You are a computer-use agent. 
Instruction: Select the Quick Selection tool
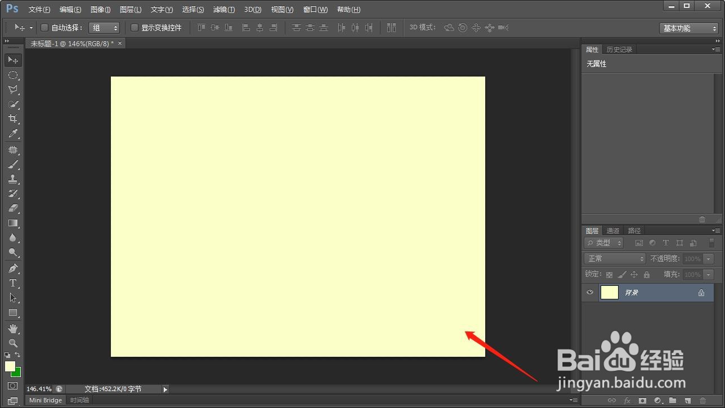(x=13, y=104)
